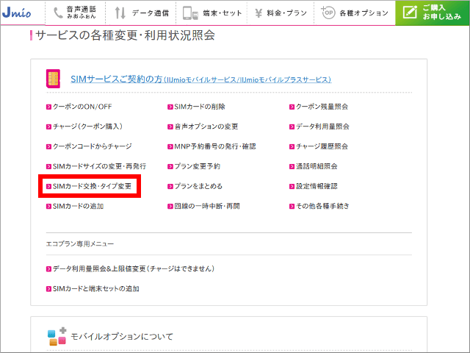Open SIMサービスご契約の方 heading link
The image size is (470, 353).
pos(200,79)
